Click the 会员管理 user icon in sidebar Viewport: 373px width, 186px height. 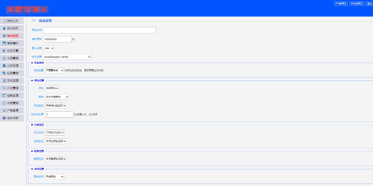pyautogui.click(x=4, y=103)
